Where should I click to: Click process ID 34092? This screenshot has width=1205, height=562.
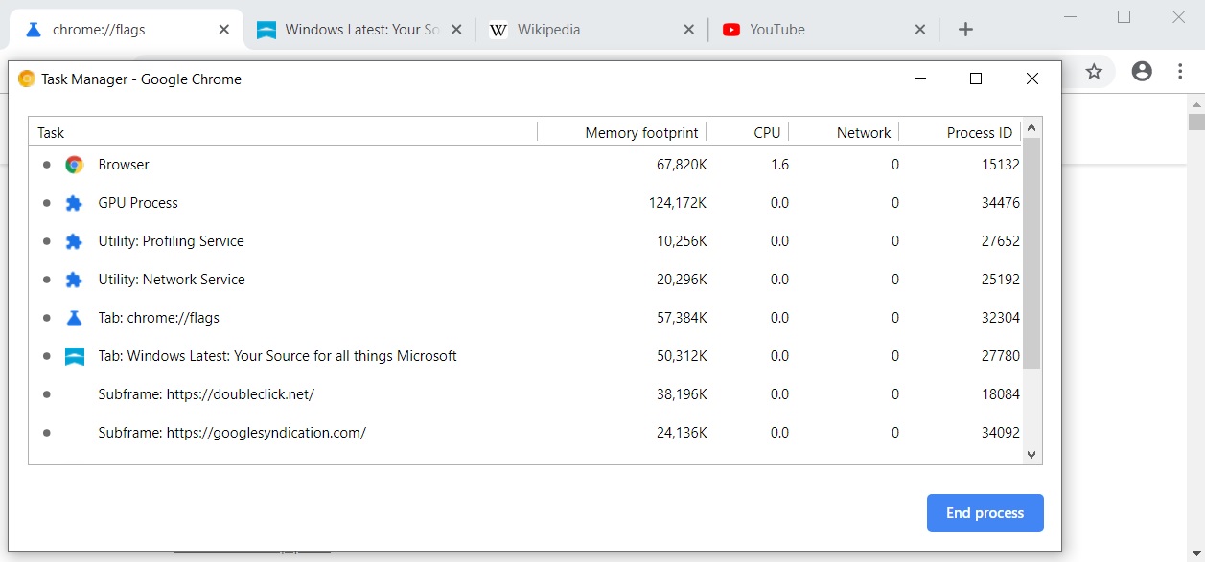(1000, 433)
